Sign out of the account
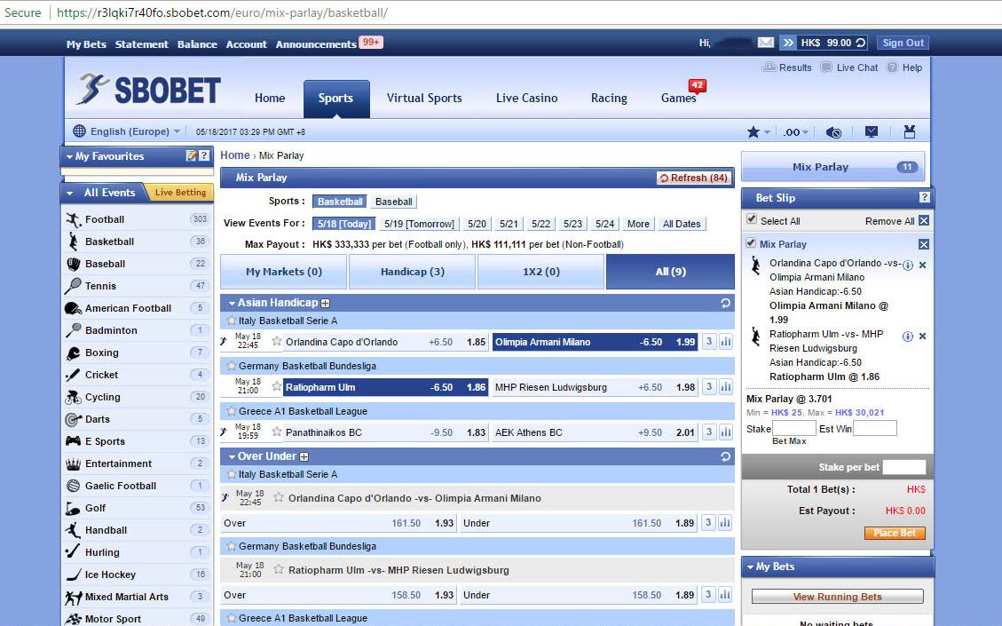 tap(903, 43)
